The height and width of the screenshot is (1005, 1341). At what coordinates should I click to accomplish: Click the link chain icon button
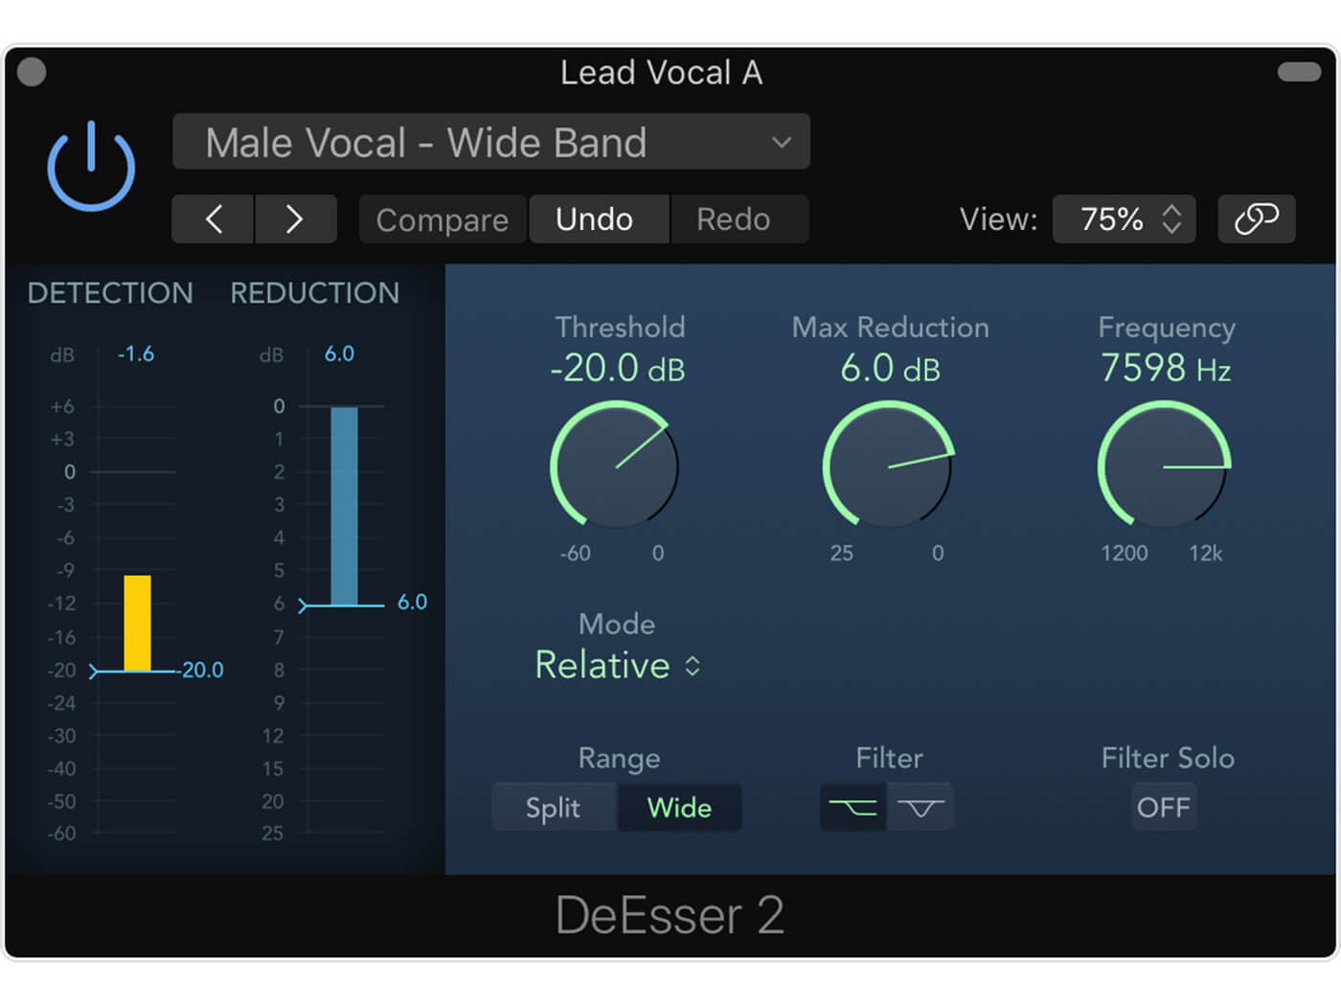coord(1256,219)
